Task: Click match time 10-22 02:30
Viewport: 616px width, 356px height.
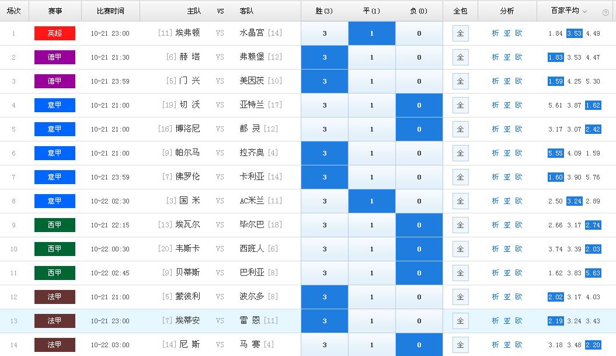Action: [110, 201]
